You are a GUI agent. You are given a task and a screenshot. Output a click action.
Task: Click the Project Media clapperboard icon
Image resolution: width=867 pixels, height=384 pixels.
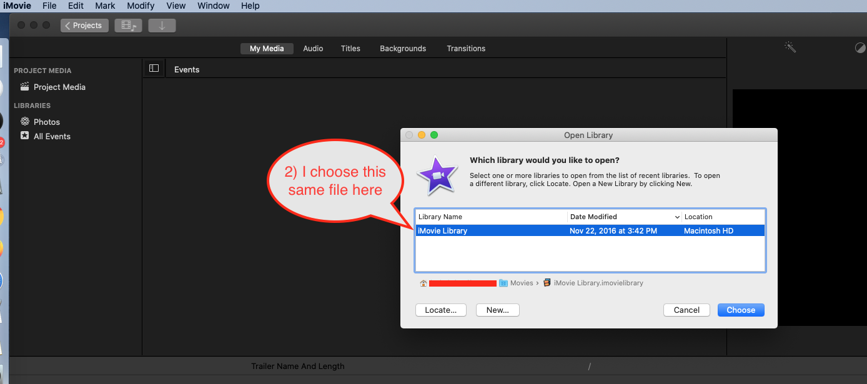[25, 87]
